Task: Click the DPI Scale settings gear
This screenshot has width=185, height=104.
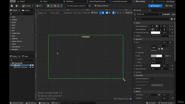Action: [x=131, y=99]
